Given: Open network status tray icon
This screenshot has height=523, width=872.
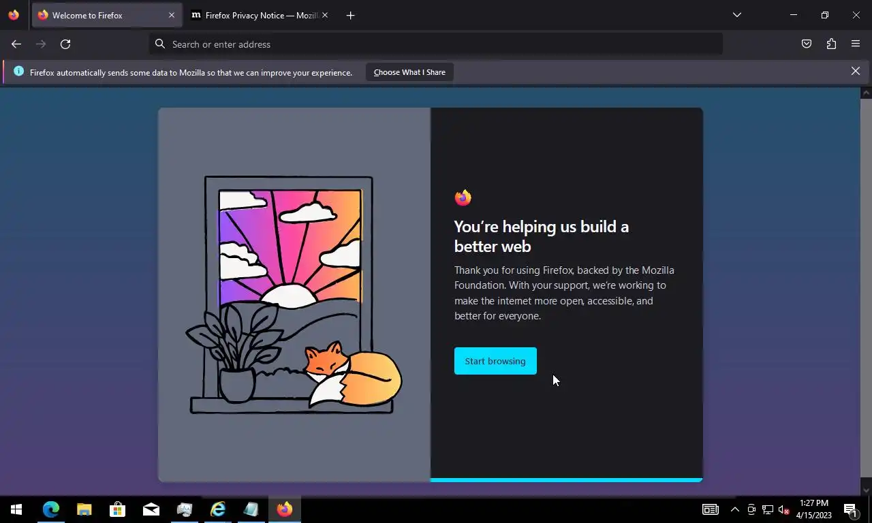Looking at the screenshot, I should (x=768, y=509).
